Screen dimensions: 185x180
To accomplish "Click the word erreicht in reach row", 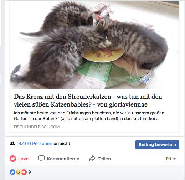I will point(62,144).
